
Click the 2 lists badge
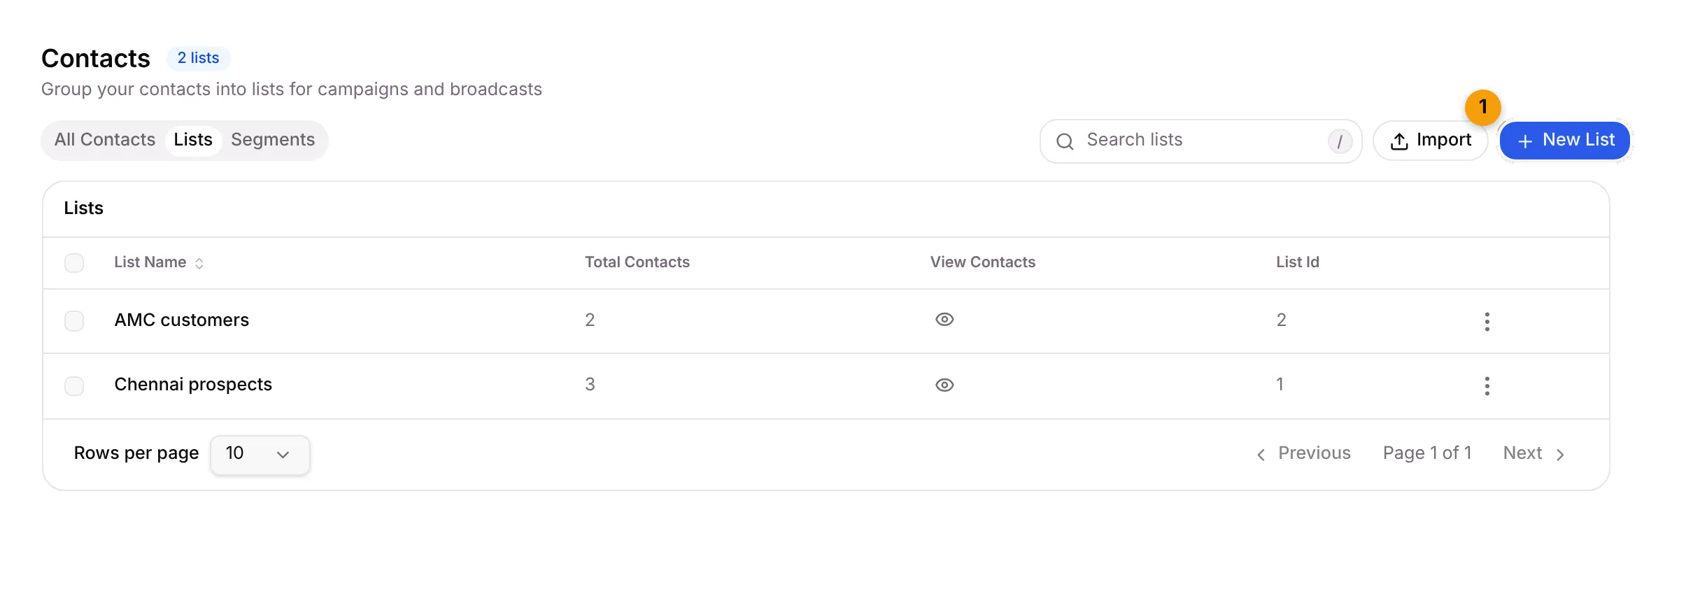tap(198, 58)
